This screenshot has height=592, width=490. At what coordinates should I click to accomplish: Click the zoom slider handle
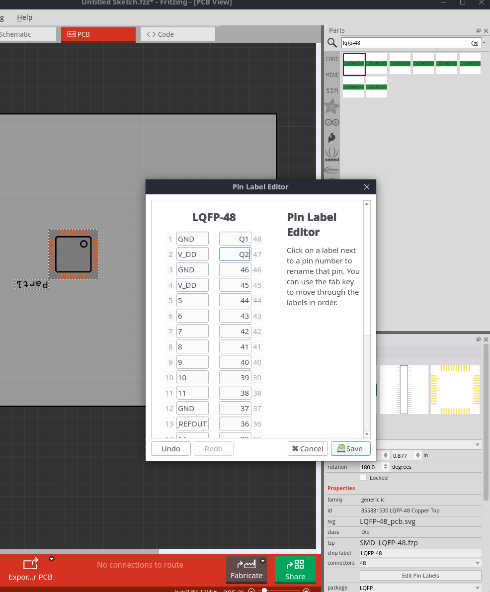click(x=264, y=590)
